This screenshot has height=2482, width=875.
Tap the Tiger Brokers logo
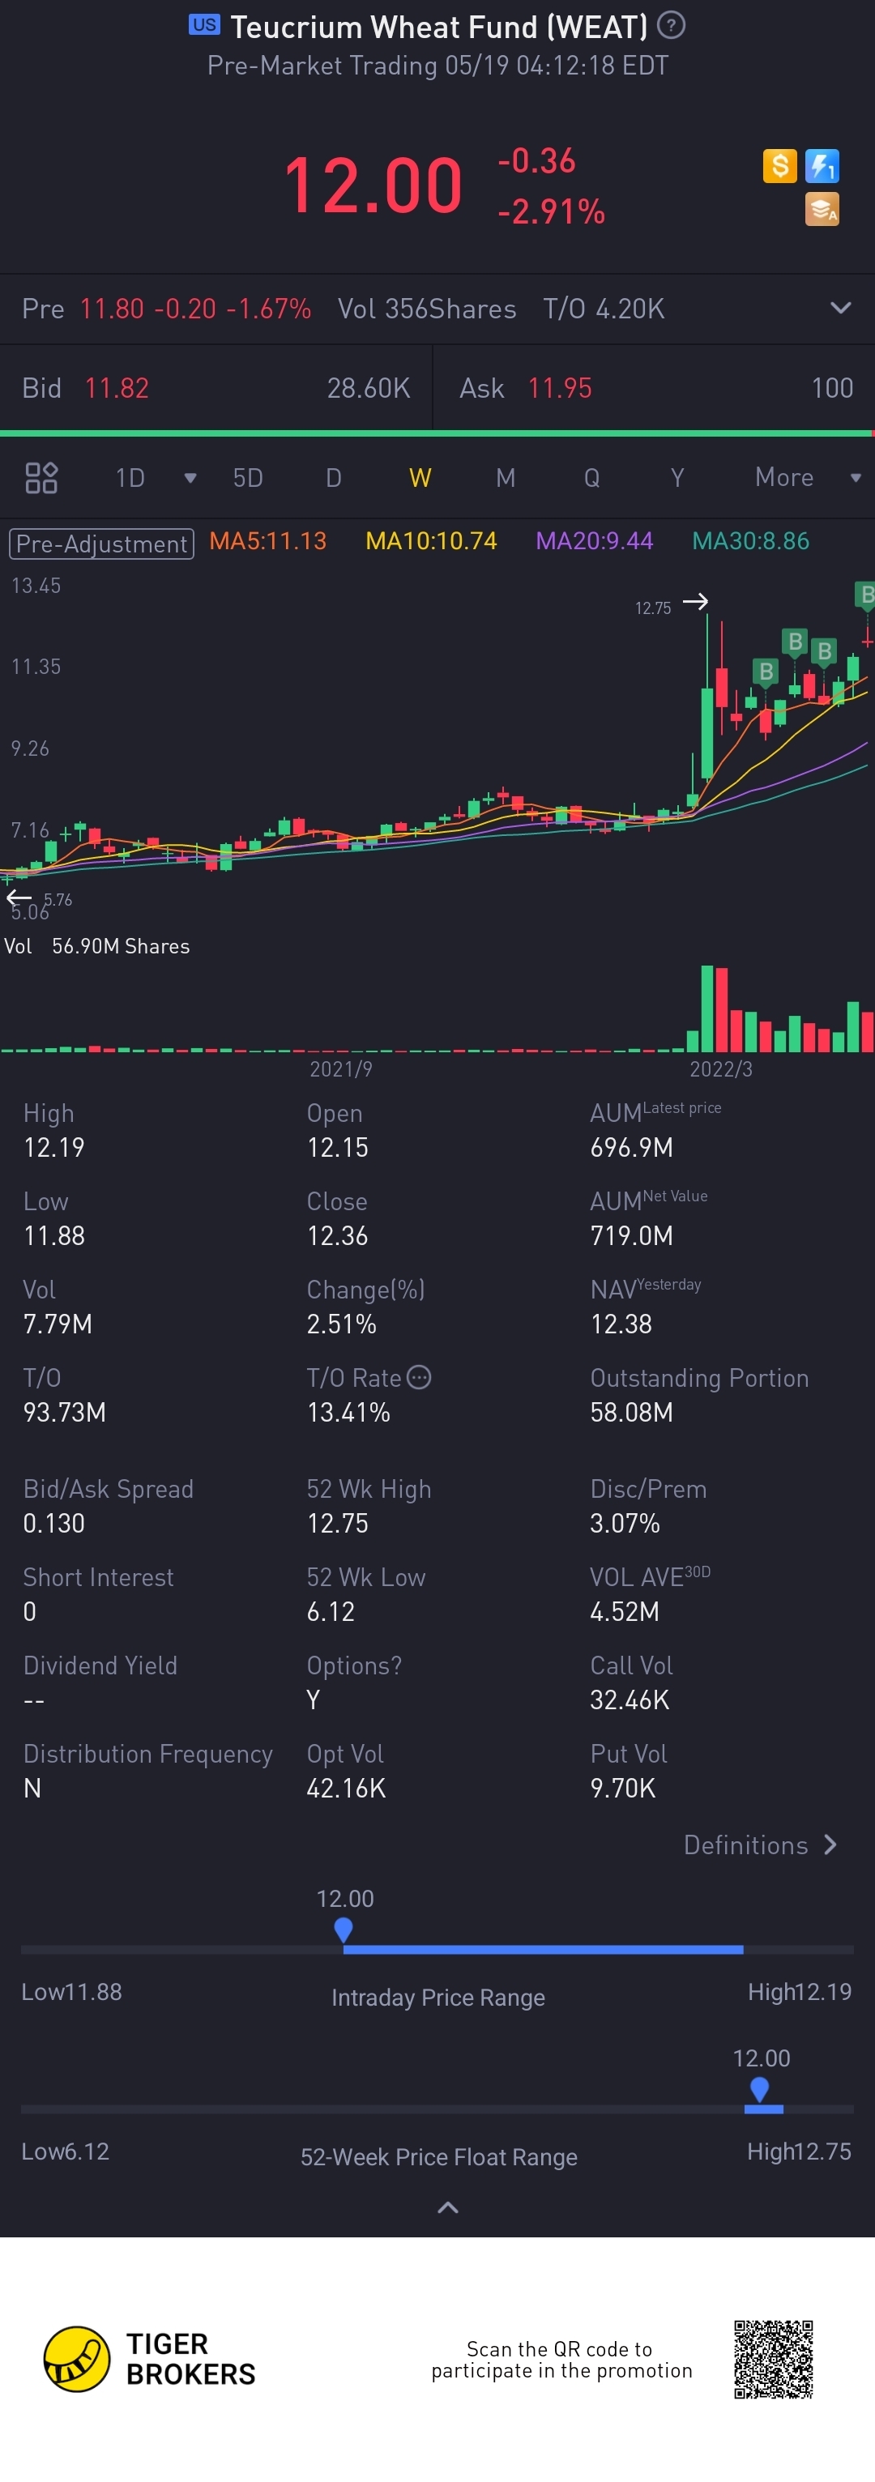coord(149,2359)
